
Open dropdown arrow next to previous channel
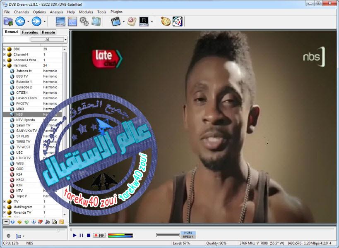click(x=28, y=21)
